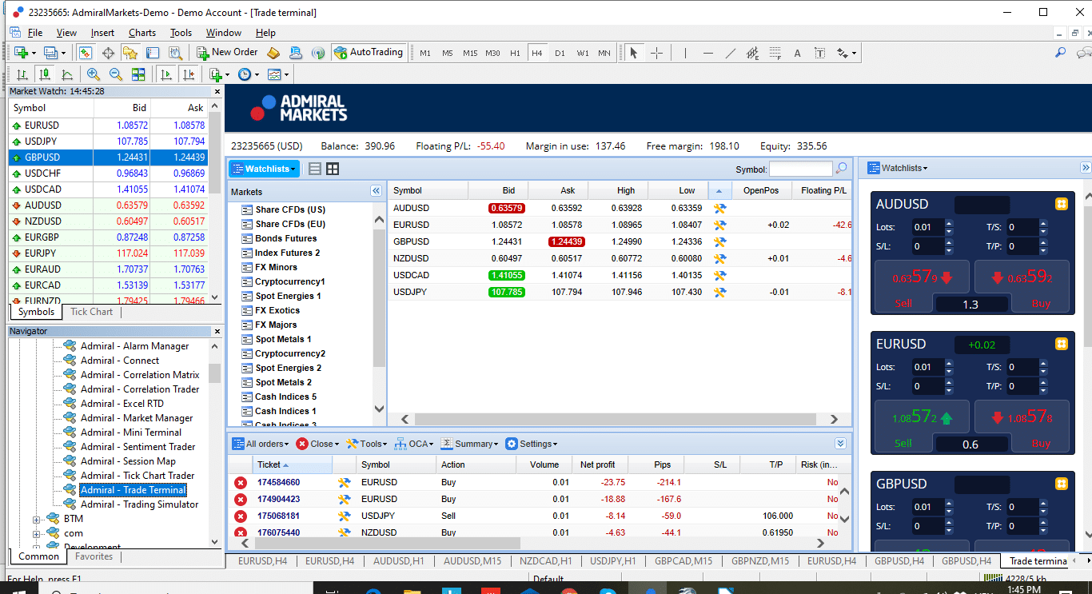Image resolution: width=1092 pixels, height=594 pixels.
Task: Select the trendline drawing tool
Action: pyautogui.click(x=730, y=53)
